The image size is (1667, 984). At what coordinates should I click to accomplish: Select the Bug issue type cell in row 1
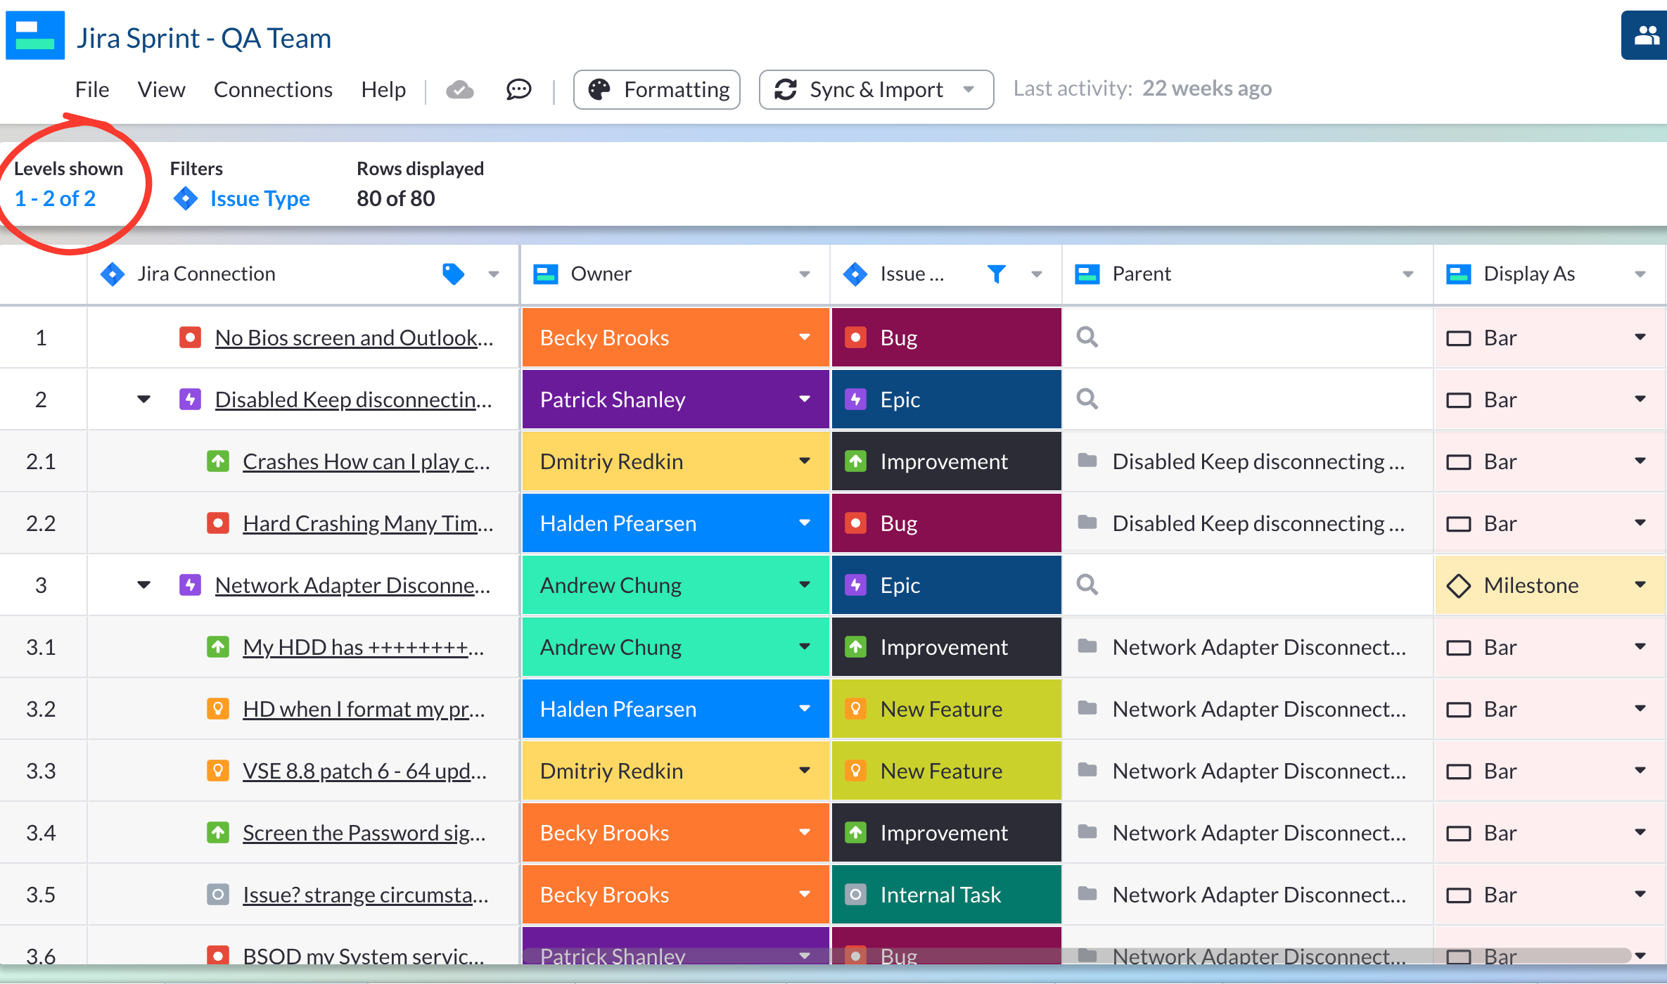[946, 338]
